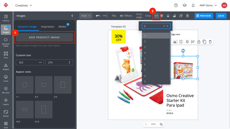Click the PREVIEW button
Viewport: 230px width, 129px height.
click(204, 16)
